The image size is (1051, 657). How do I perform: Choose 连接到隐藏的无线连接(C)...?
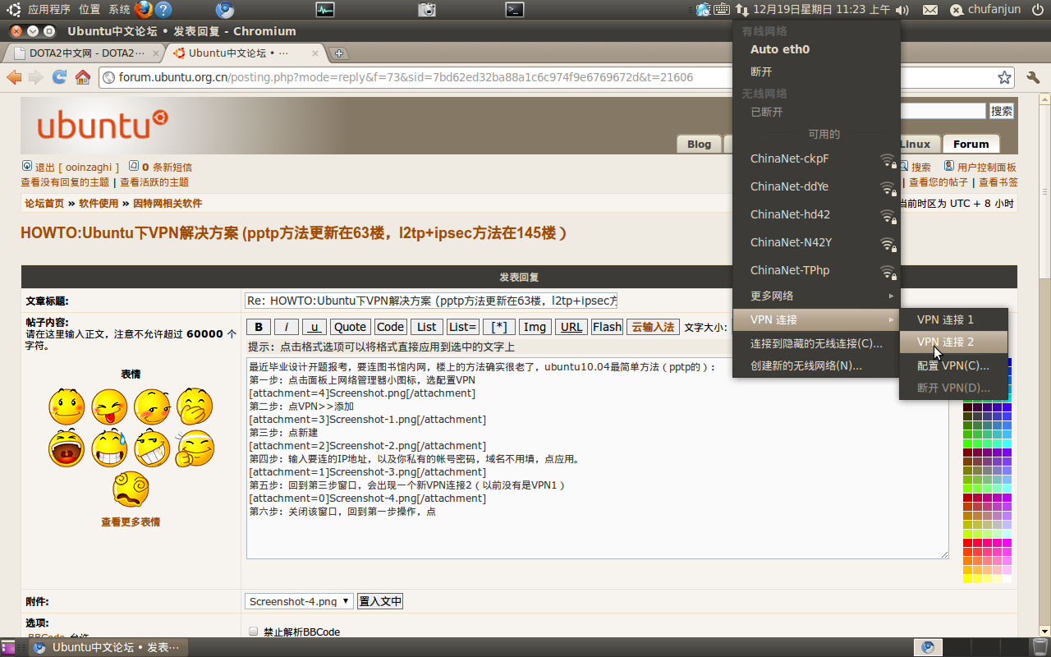click(817, 343)
